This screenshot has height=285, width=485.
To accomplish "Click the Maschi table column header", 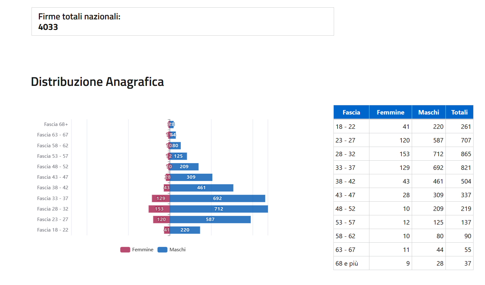I will [429, 112].
